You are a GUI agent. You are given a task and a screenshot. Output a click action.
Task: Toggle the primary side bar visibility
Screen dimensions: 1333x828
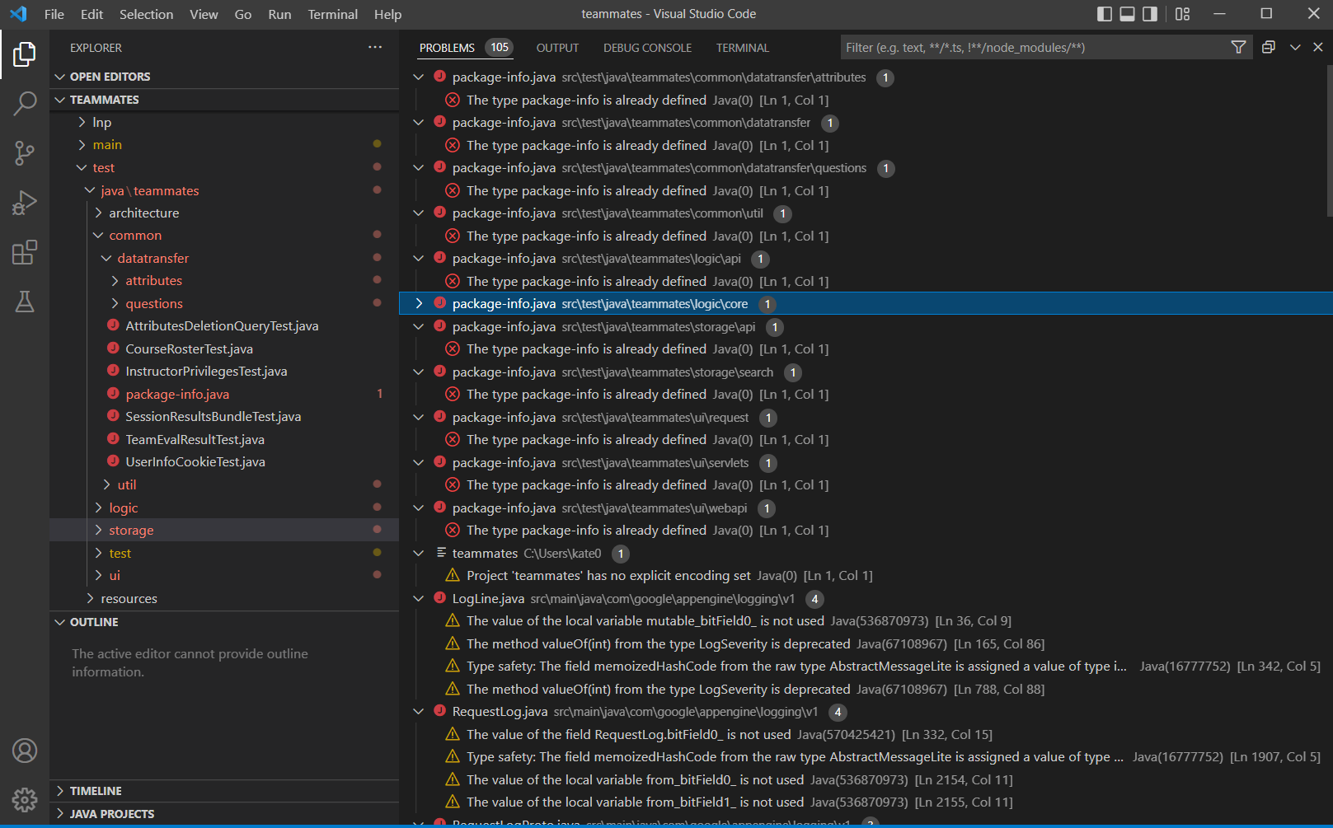click(x=1105, y=14)
